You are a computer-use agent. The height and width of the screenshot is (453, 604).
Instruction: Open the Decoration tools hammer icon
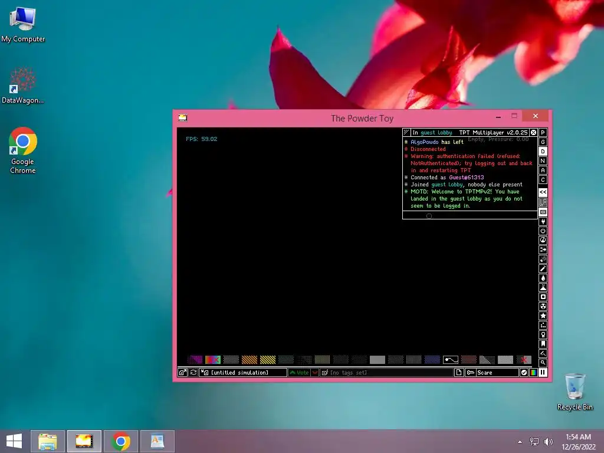543,353
